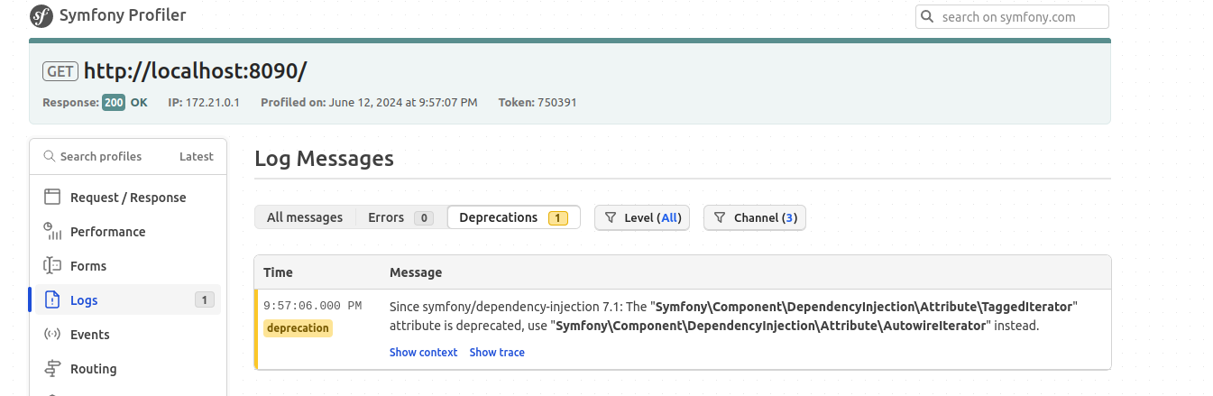
Task: Expand the log entry with Show context
Action: coord(423,353)
